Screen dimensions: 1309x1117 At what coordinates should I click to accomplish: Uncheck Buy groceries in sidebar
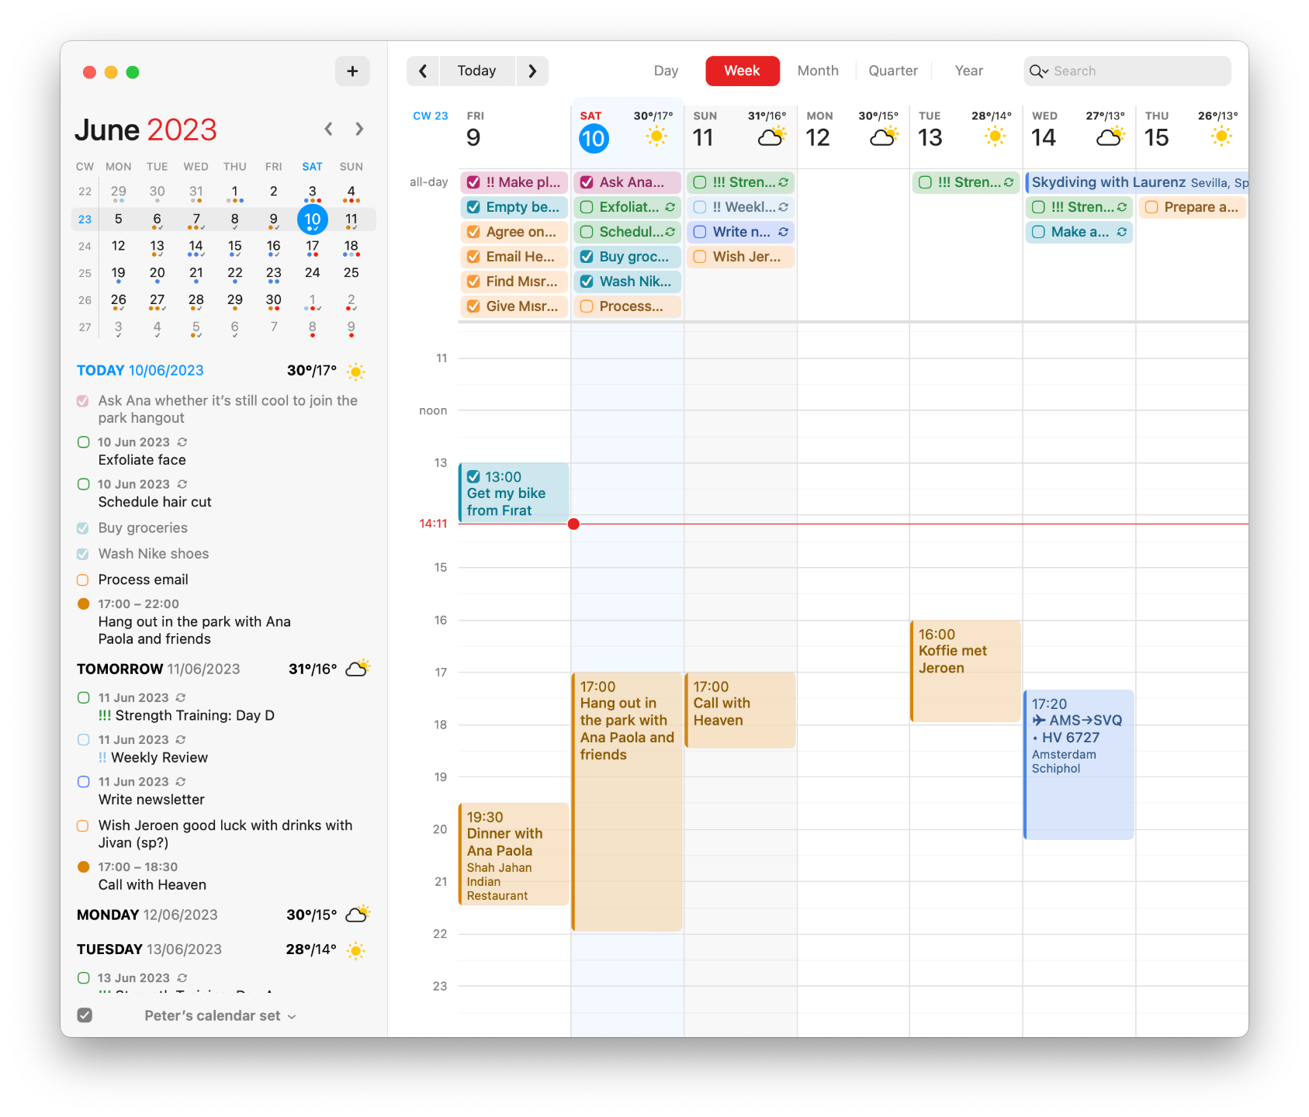83,528
